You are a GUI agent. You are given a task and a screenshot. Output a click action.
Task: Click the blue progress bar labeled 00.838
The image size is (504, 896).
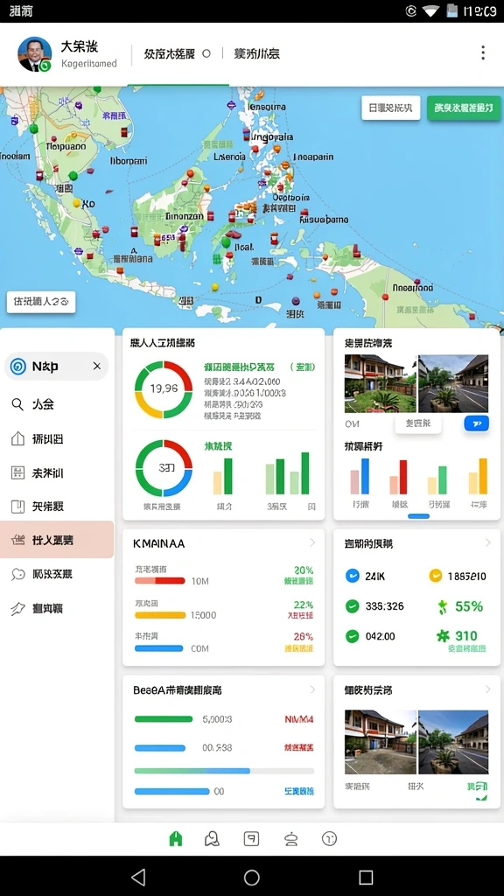pyautogui.click(x=160, y=747)
